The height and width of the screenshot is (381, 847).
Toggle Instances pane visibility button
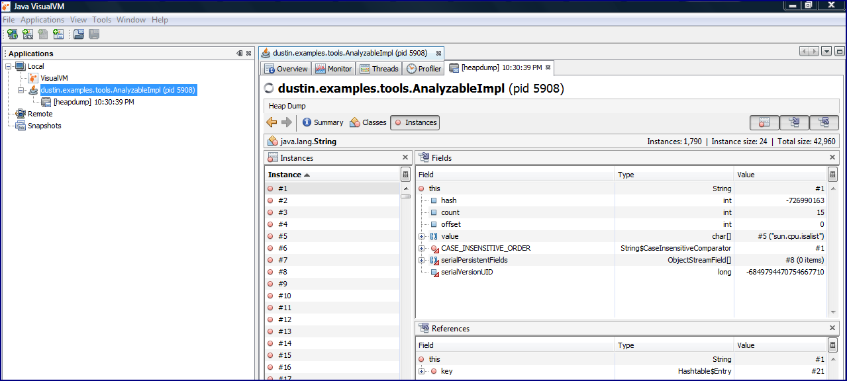[764, 122]
